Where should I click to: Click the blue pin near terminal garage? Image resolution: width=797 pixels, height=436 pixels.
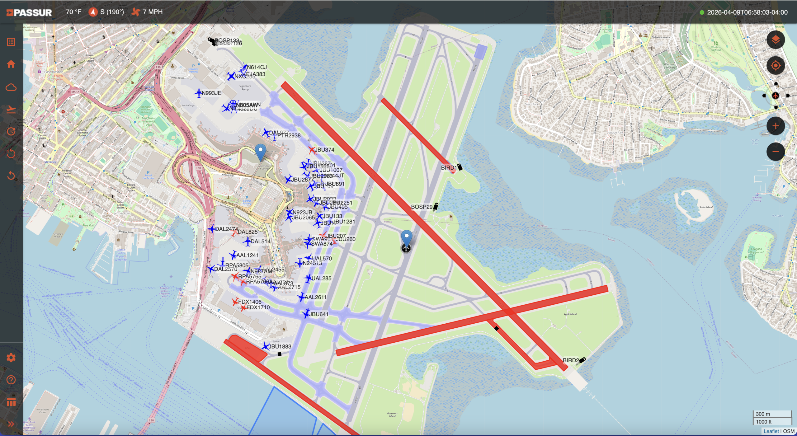[x=260, y=151]
